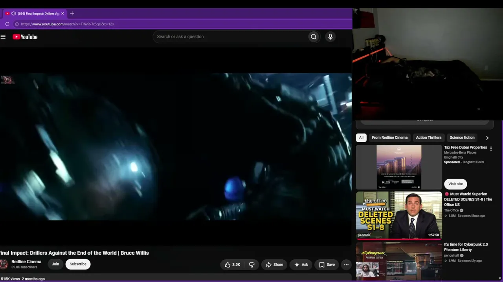Join the Redline Cinema channel membership
503x282 pixels.
coord(55,264)
